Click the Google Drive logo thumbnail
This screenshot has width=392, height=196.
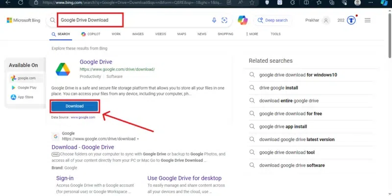click(63, 69)
